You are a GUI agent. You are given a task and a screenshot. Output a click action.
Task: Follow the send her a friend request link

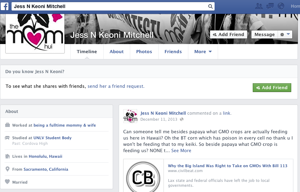pyautogui.click(x=116, y=86)
